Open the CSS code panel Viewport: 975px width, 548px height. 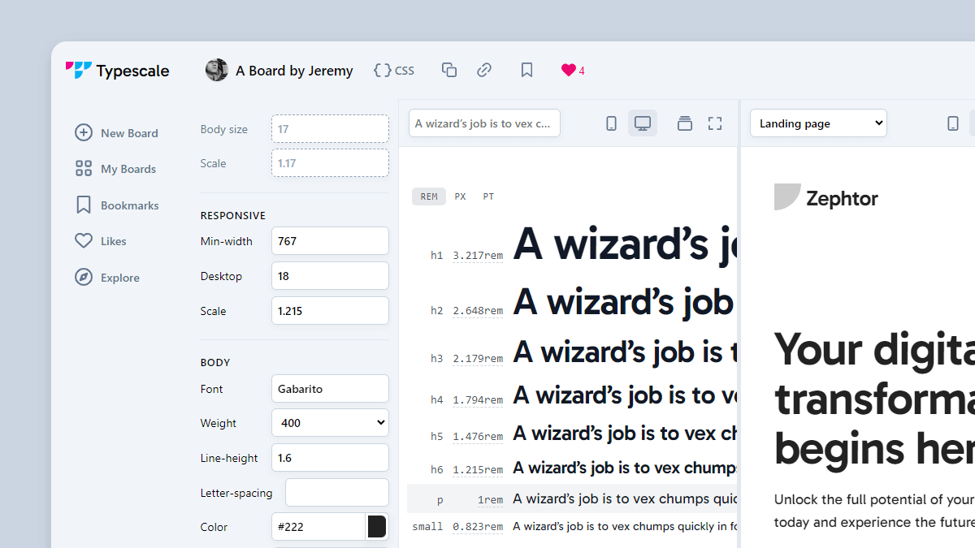coord(393,70)
